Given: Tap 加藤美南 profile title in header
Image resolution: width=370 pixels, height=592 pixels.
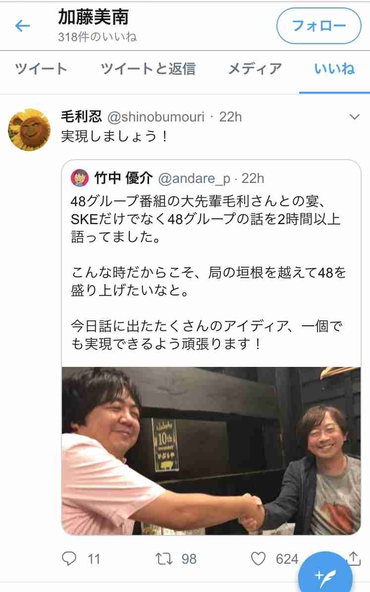Looking at the screenshot, I should [93, 17].
